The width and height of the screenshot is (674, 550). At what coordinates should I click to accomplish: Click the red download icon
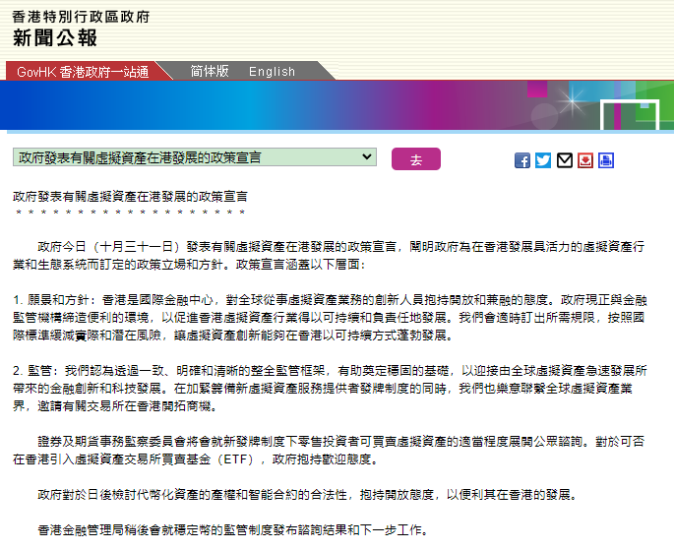click(x=585, y=160)
